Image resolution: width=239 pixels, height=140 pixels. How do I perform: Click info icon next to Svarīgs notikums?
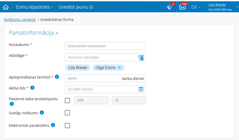(x=42, y=113)
